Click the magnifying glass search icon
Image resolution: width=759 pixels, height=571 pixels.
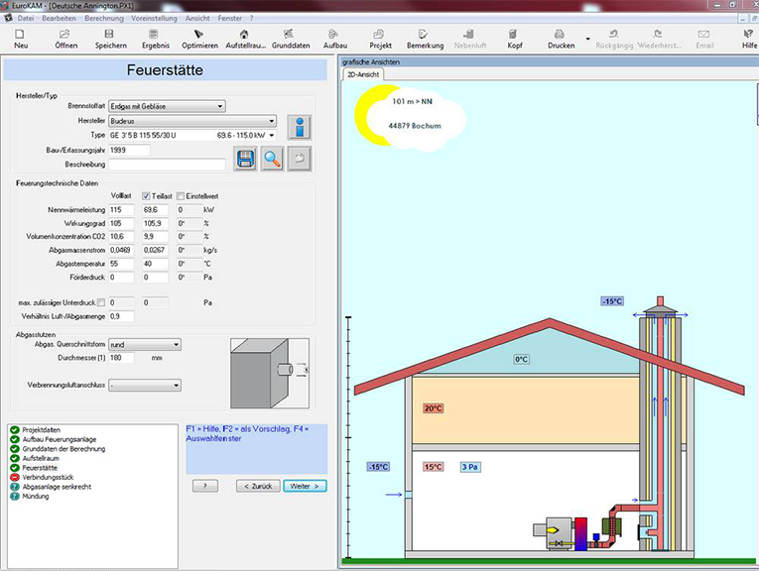tap(272, 160)
